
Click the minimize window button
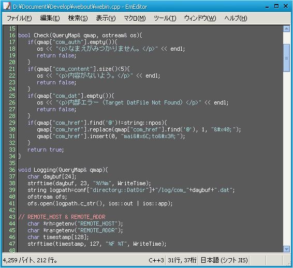point(267,7)
